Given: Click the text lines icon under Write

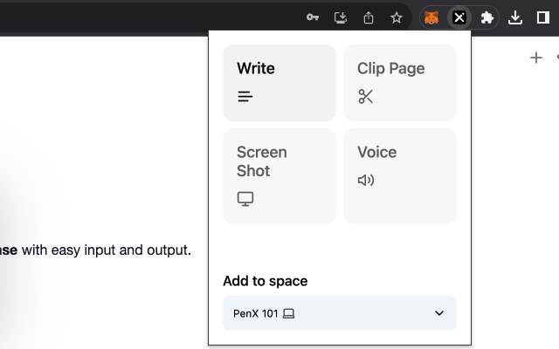Looking at the screenshot, I should click(x=245, y=97).
